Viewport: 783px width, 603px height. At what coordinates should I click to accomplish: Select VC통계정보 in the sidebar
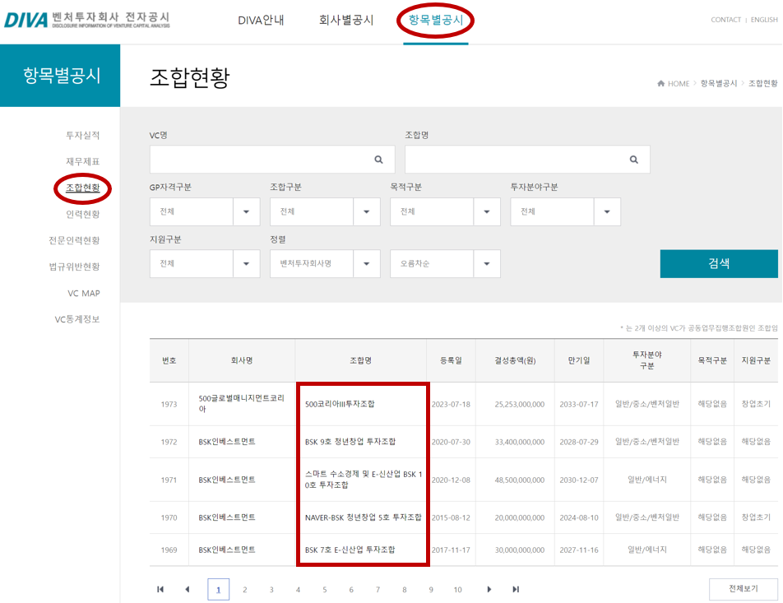point(77,319)
